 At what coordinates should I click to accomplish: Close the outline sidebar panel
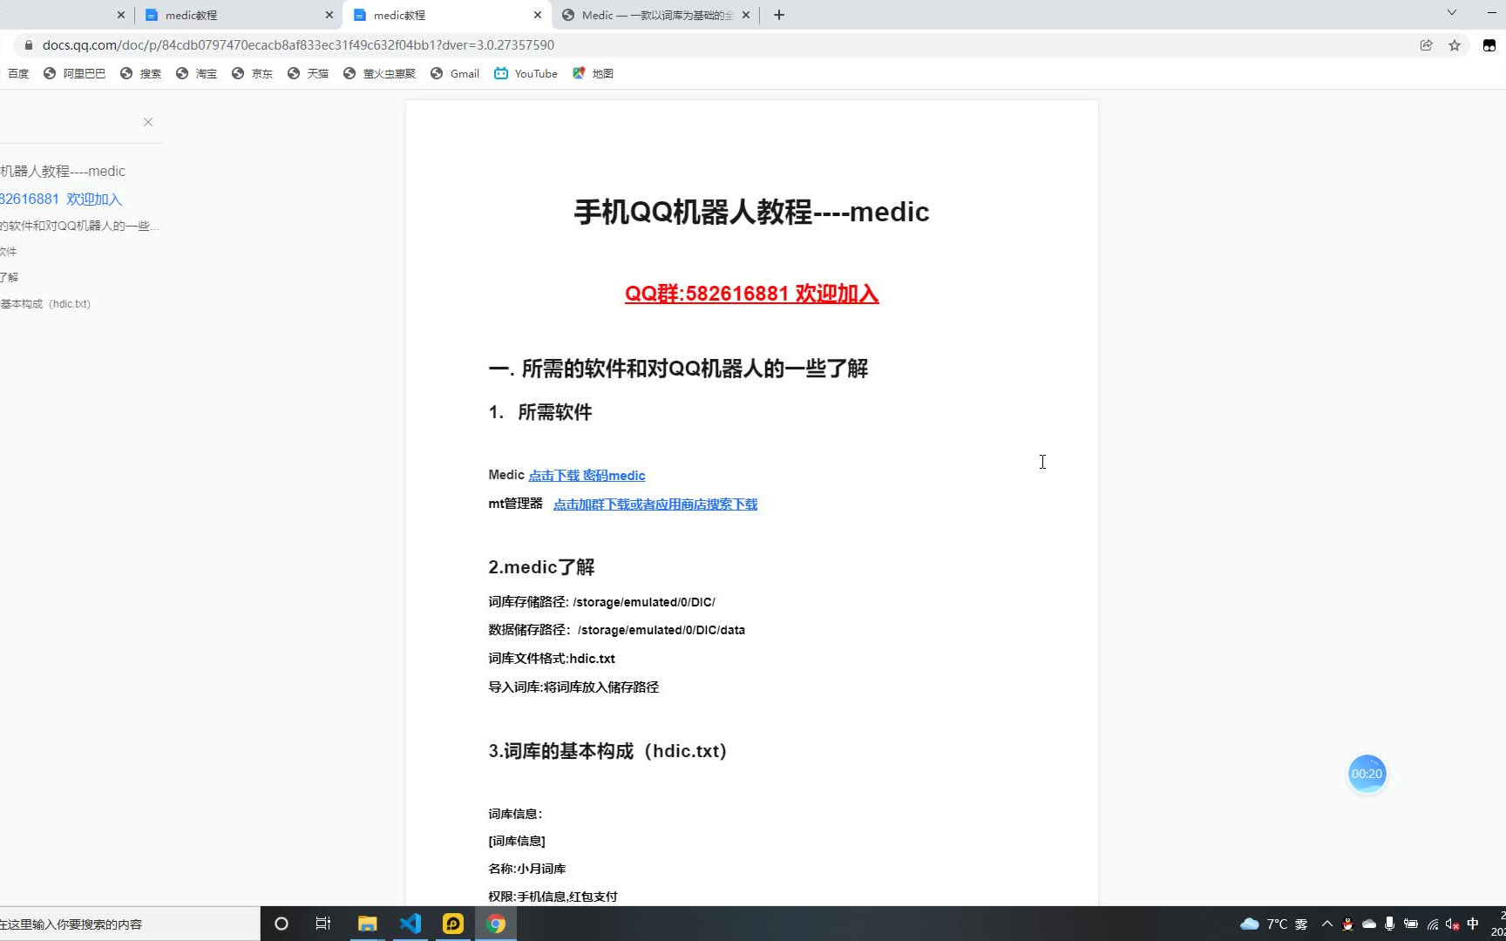148,122
